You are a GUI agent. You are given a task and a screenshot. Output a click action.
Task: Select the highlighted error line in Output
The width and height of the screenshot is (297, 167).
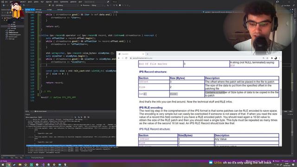71,146
